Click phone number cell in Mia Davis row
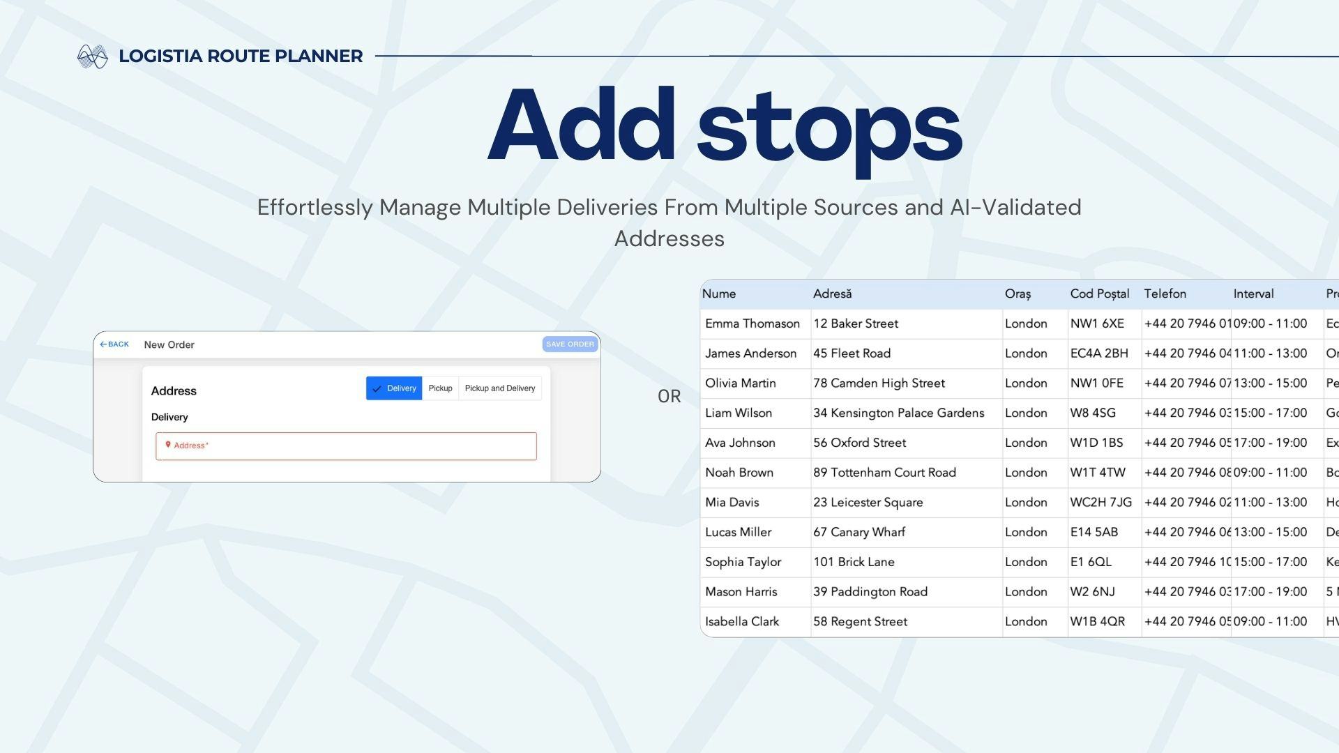 1186,503
